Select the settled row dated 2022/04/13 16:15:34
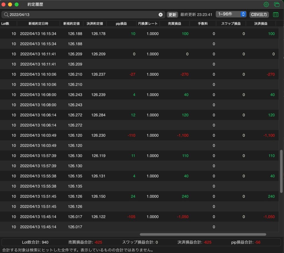The height and width of the screenshot is (253, 284). click(x=139, y=34)
